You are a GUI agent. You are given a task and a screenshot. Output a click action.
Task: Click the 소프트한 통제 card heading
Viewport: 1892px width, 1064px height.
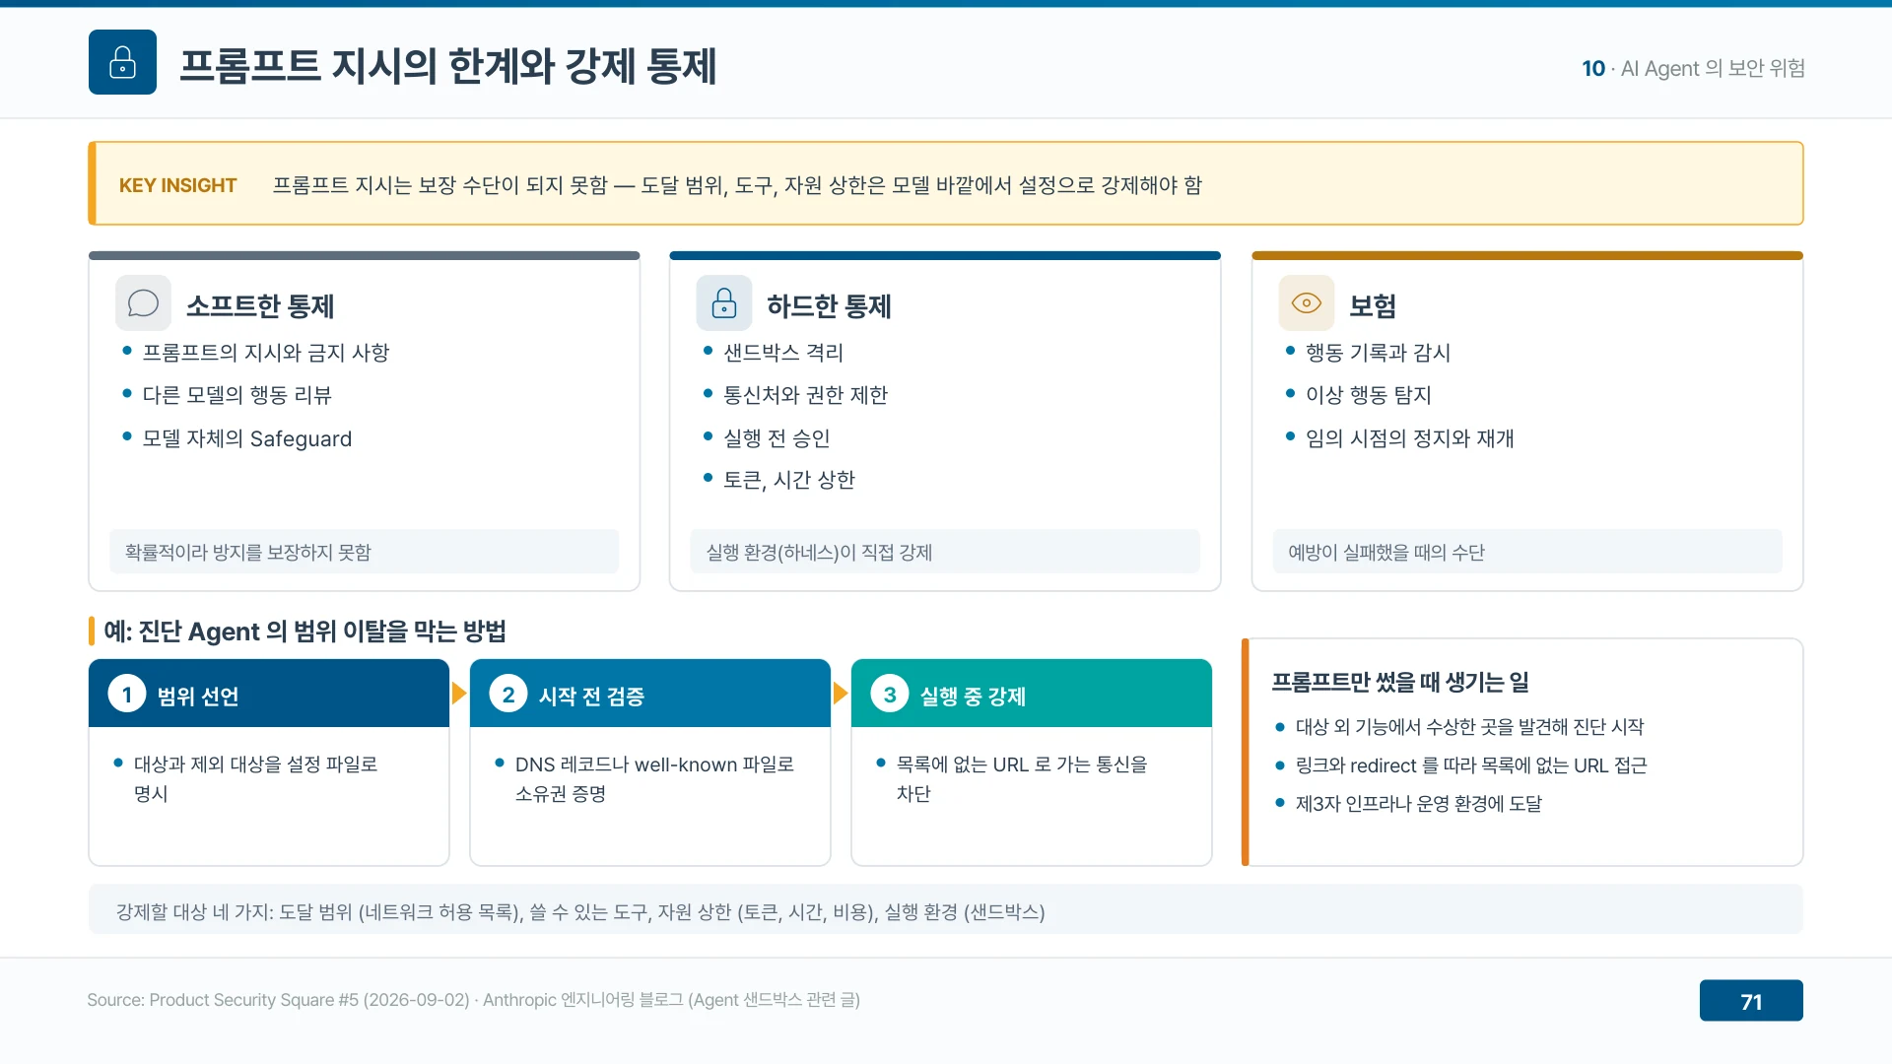tap(260, 305)
